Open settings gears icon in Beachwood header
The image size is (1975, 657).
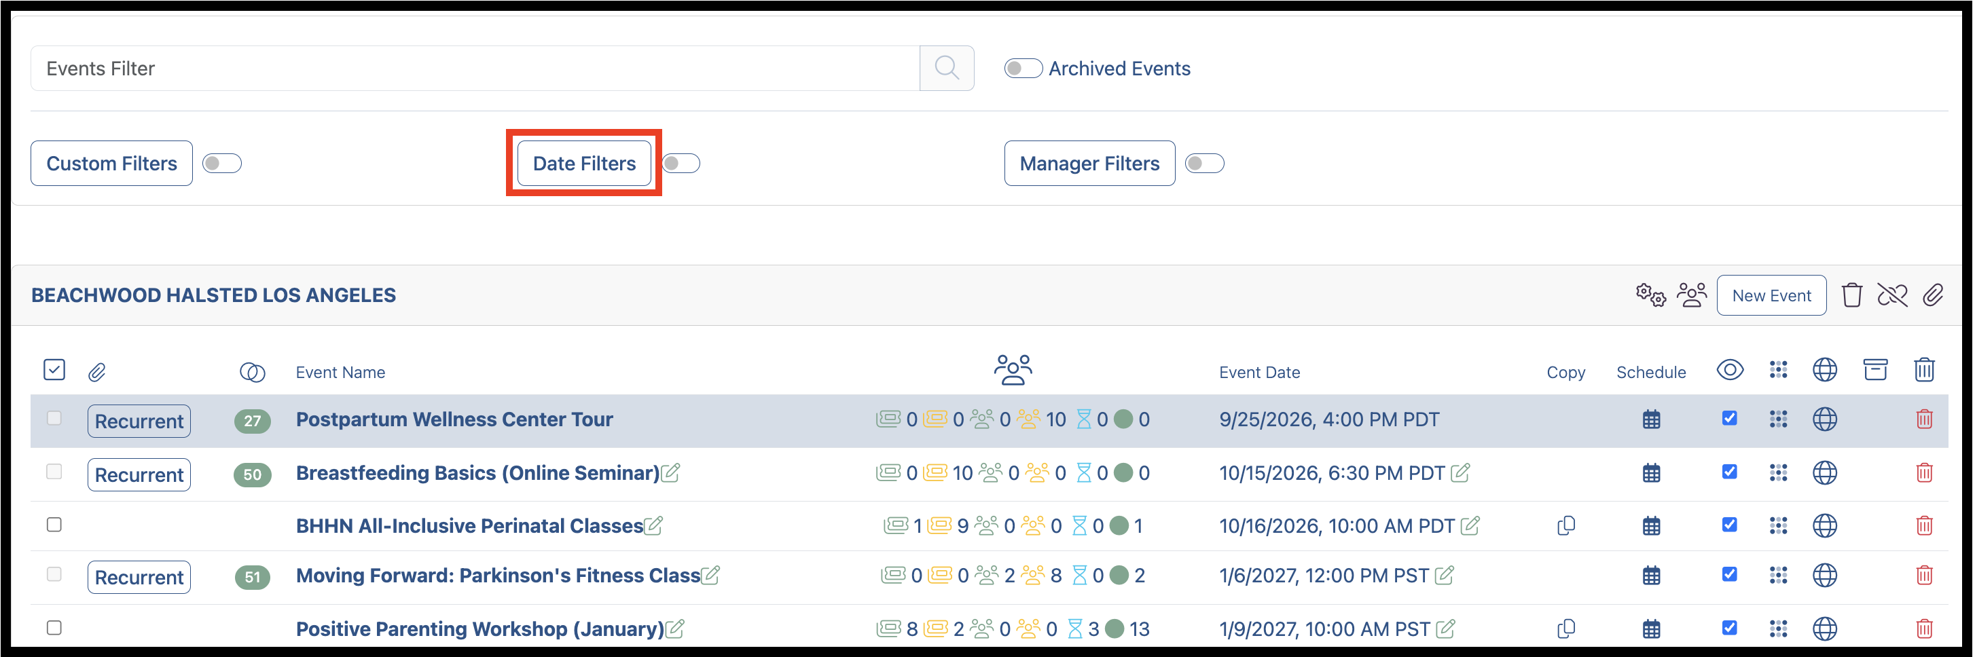coord(1650,295)
